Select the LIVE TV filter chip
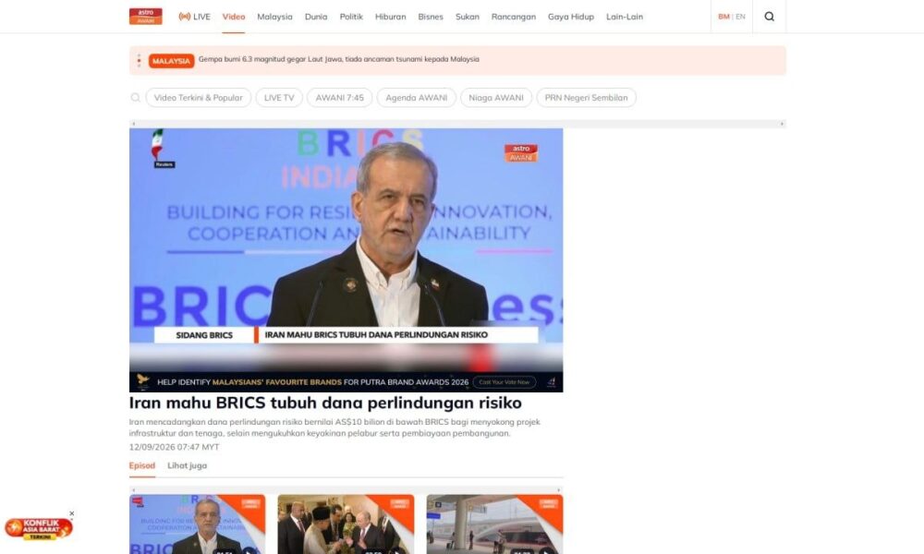The image size is (924, 554). tap(279, 98)
